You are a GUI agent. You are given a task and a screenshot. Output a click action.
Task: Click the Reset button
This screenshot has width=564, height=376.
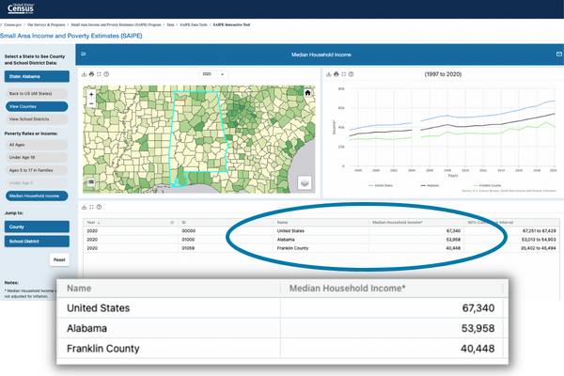click(58, 258)
